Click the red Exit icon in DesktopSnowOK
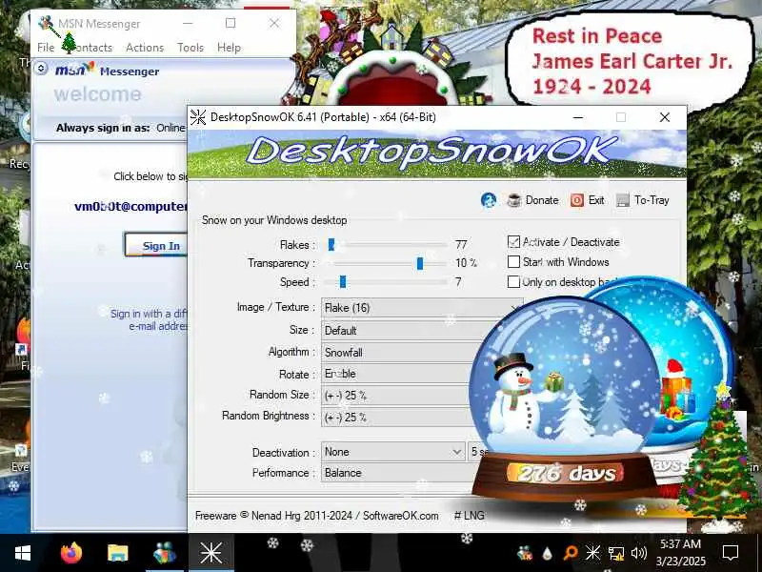Viewport: 762px width, 572px height. (577, 200)
